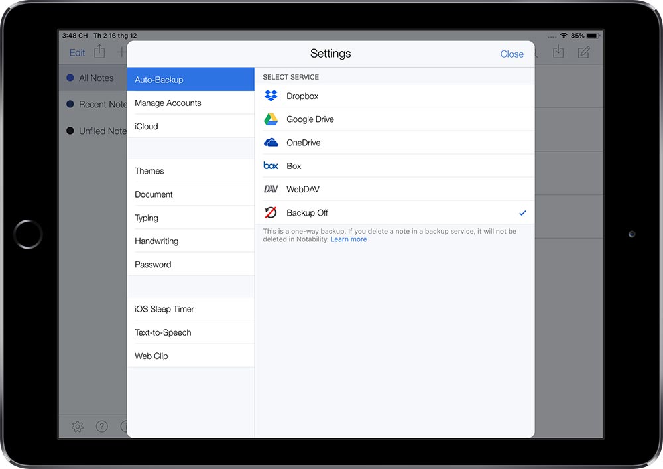Image resolution: width=663 pixels, height=469 pixels.
Task: Open Manage Accounts settings
Action: [x=190, y=103]
